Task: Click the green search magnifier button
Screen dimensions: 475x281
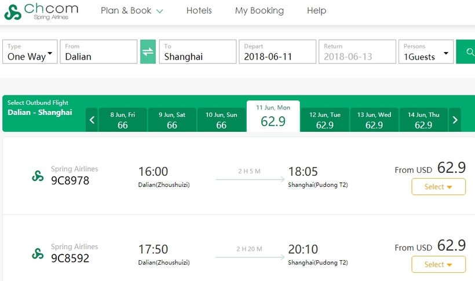Action: point(466,51)
